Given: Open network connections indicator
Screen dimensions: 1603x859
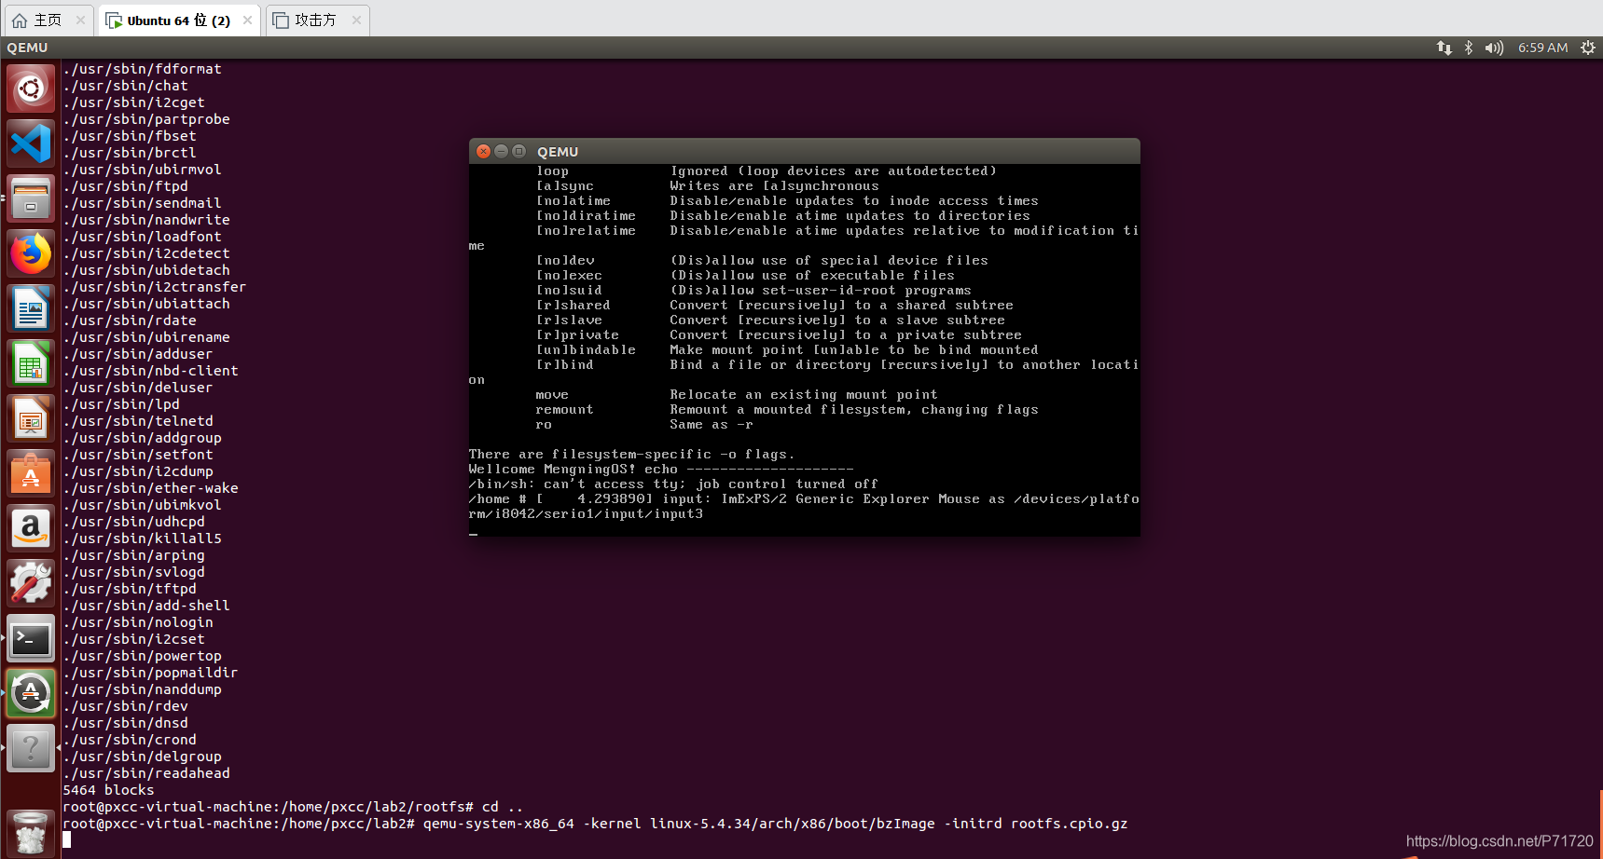Looking at the screenshot, I should click(x=1444, y=48).
